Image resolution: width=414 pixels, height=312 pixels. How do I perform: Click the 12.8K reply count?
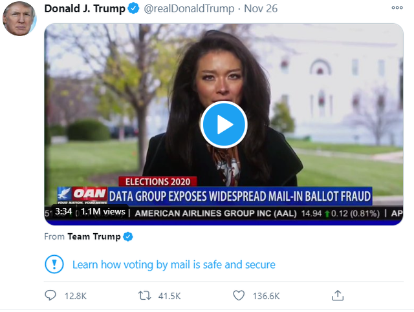tap(76, 296)
